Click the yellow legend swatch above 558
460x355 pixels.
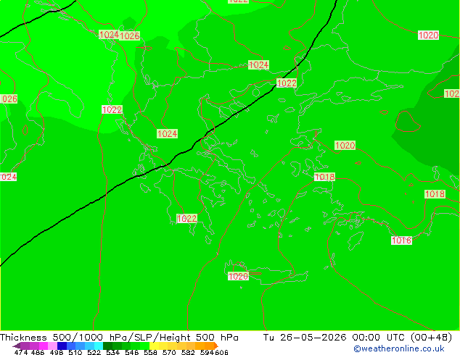point(154,346)
